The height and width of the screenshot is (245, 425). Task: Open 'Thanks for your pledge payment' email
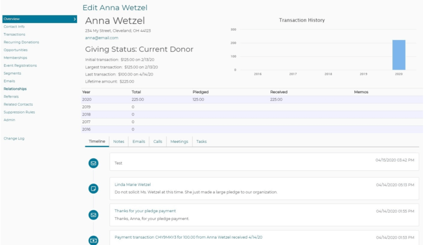coord(145,211)
